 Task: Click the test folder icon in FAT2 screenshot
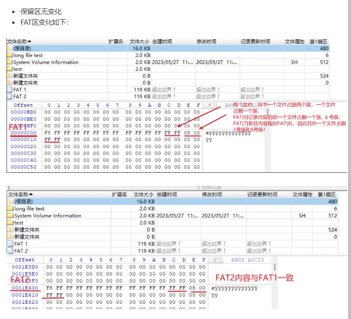tap(11, 223)
